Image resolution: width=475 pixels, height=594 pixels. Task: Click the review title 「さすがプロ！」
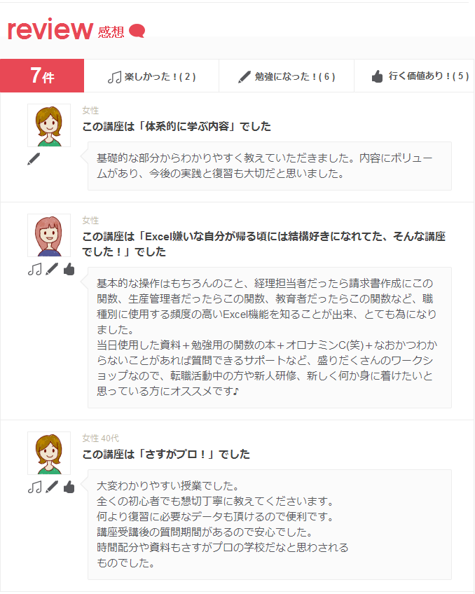pos(166,454)
